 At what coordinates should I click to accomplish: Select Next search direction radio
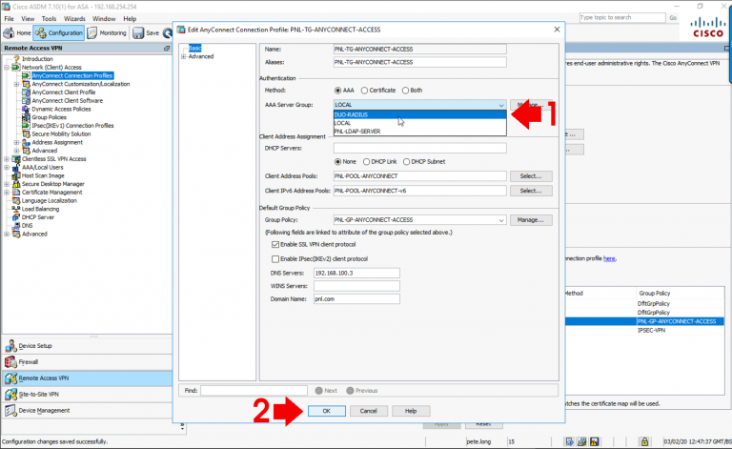[x=319, y=391]
